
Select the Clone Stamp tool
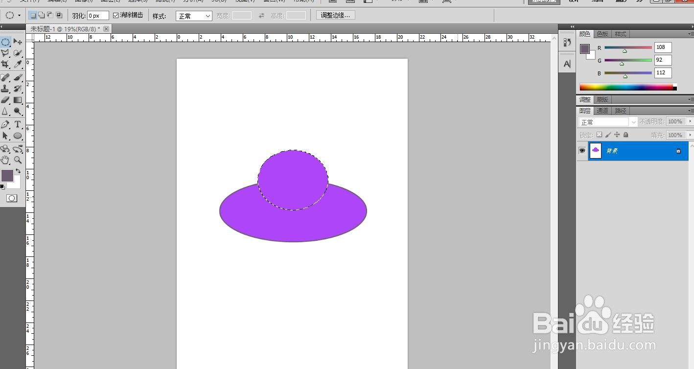5,89
